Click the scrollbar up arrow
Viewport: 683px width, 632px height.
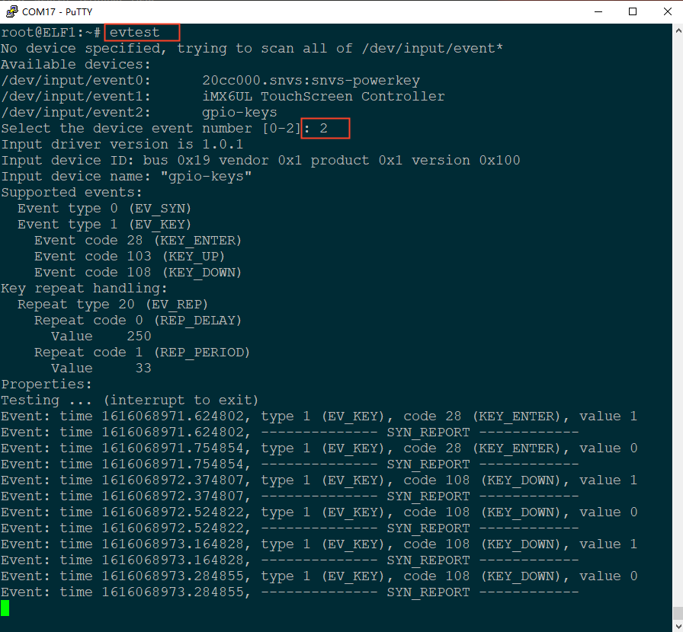tap(678, 31)
